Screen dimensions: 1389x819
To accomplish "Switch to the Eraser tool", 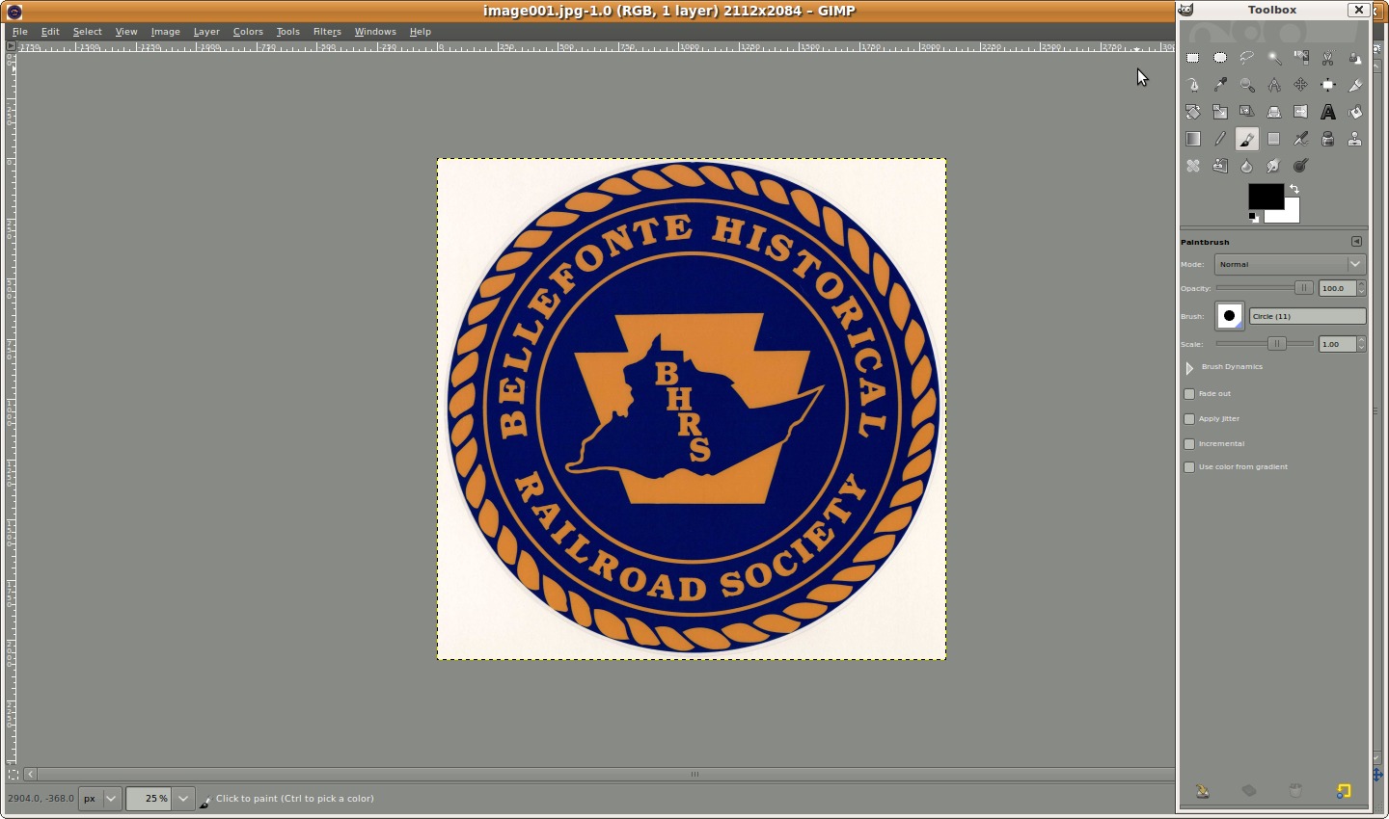I will [1274, 139].
